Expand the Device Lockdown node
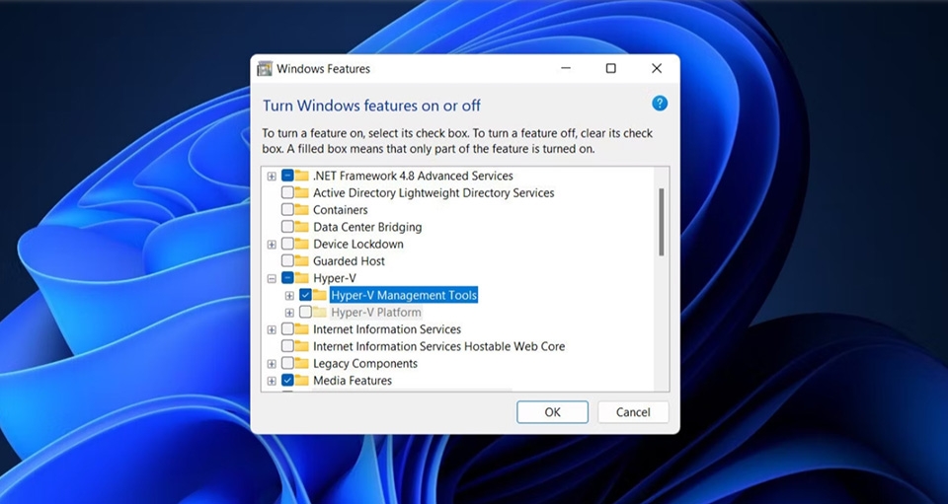 (x=272, y=245)
